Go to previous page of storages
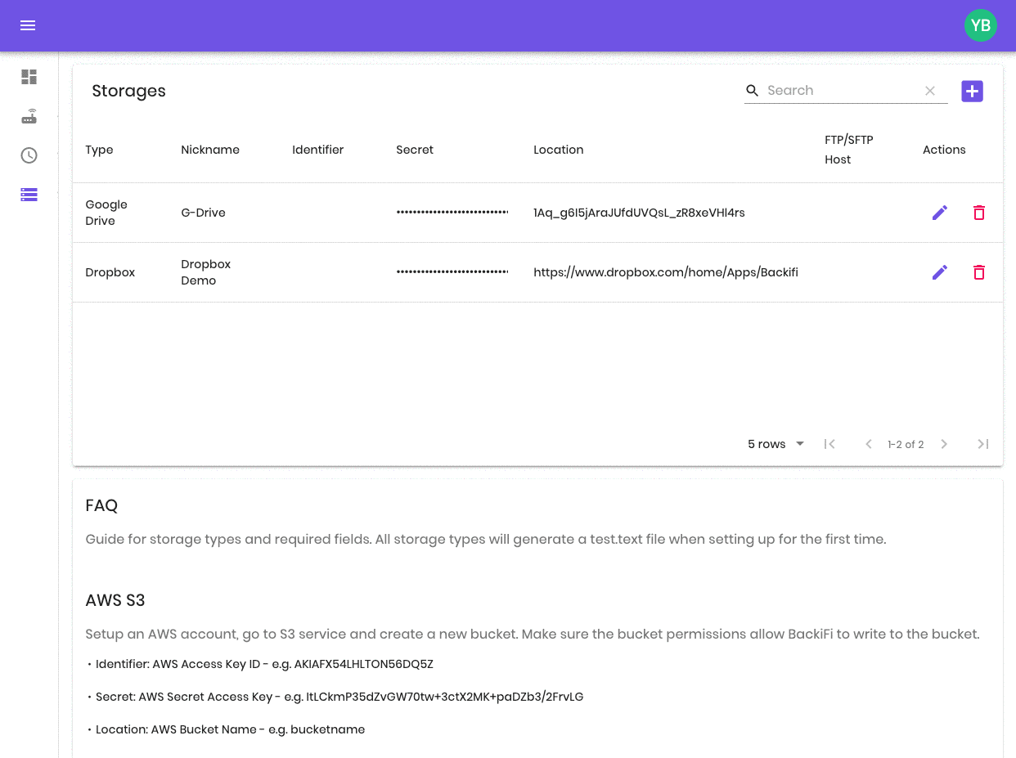1016x758 pixels. (869, 444)
